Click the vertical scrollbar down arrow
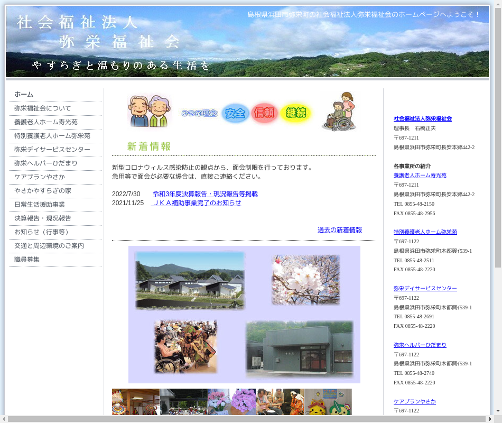The width and height of the screenshot is (502, 423). coord(498,410)
